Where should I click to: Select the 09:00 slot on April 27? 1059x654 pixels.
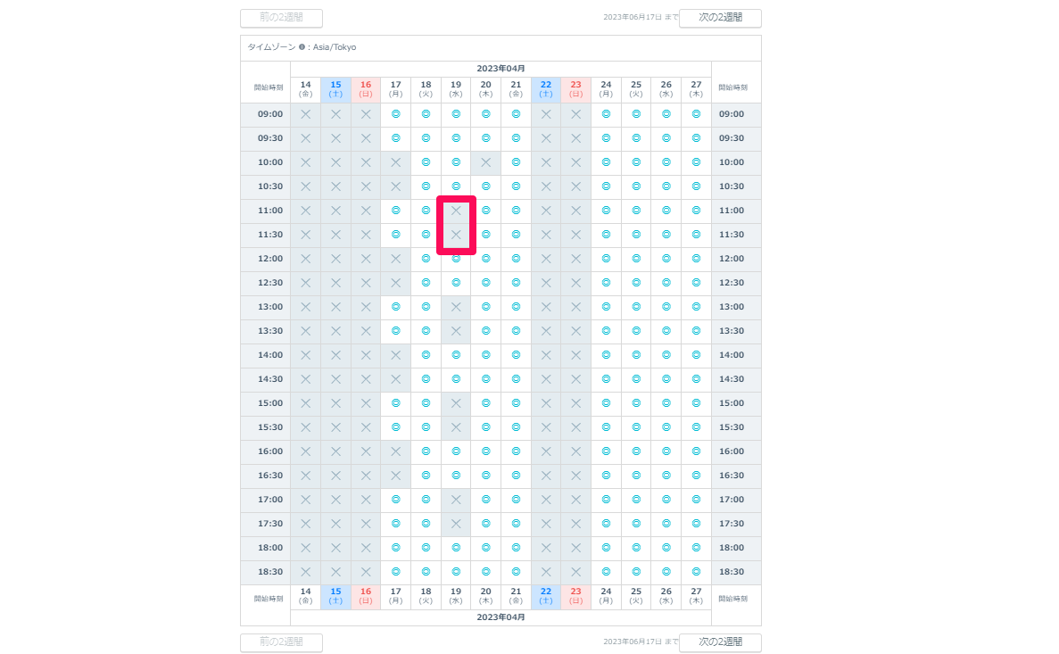[696, 114]
